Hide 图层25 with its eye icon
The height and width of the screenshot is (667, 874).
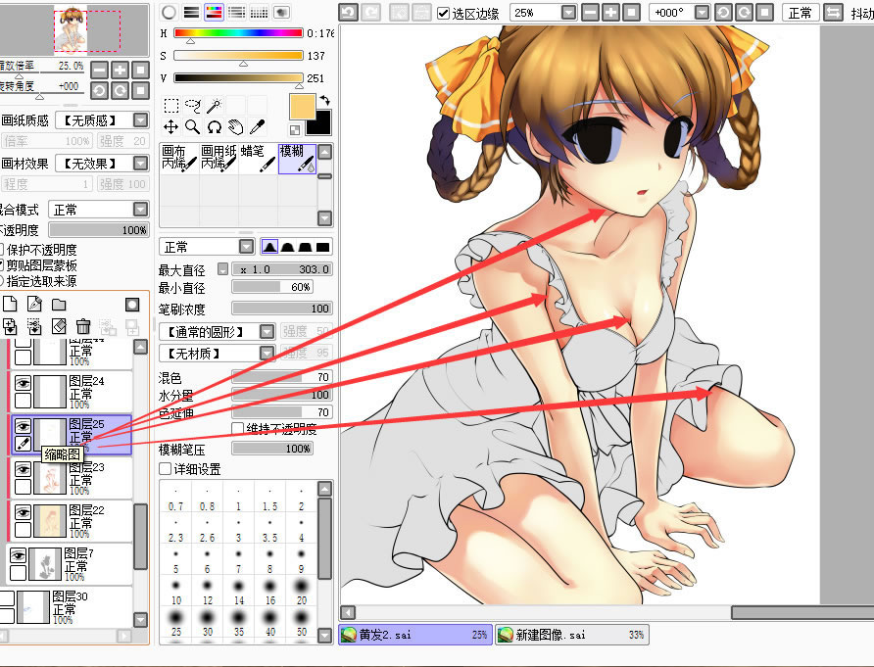tap(23, 426)
